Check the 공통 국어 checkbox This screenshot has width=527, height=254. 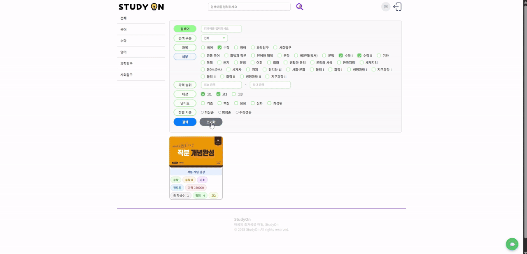(203, 55)
